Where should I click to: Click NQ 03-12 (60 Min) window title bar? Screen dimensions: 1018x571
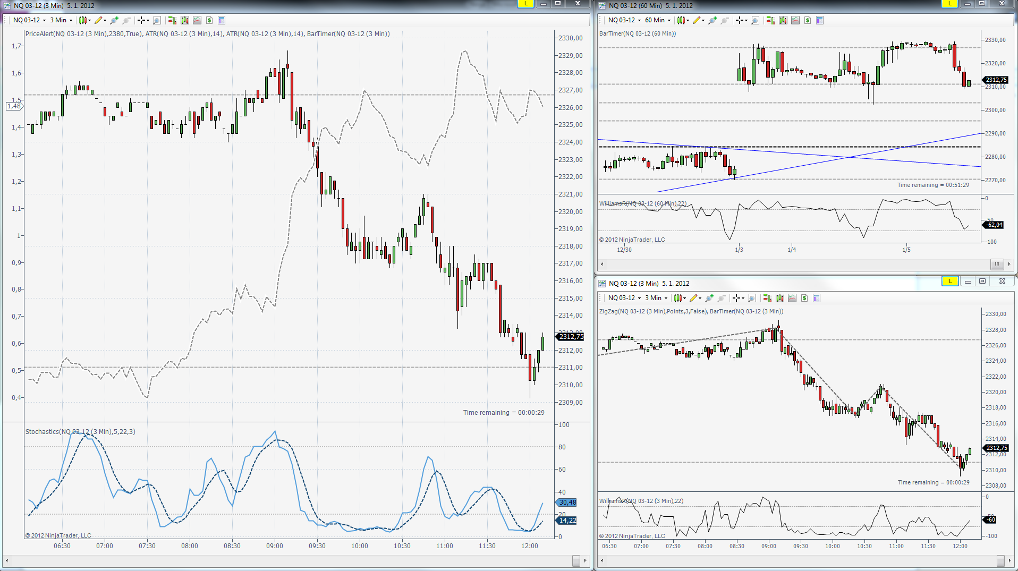[770, 5]
